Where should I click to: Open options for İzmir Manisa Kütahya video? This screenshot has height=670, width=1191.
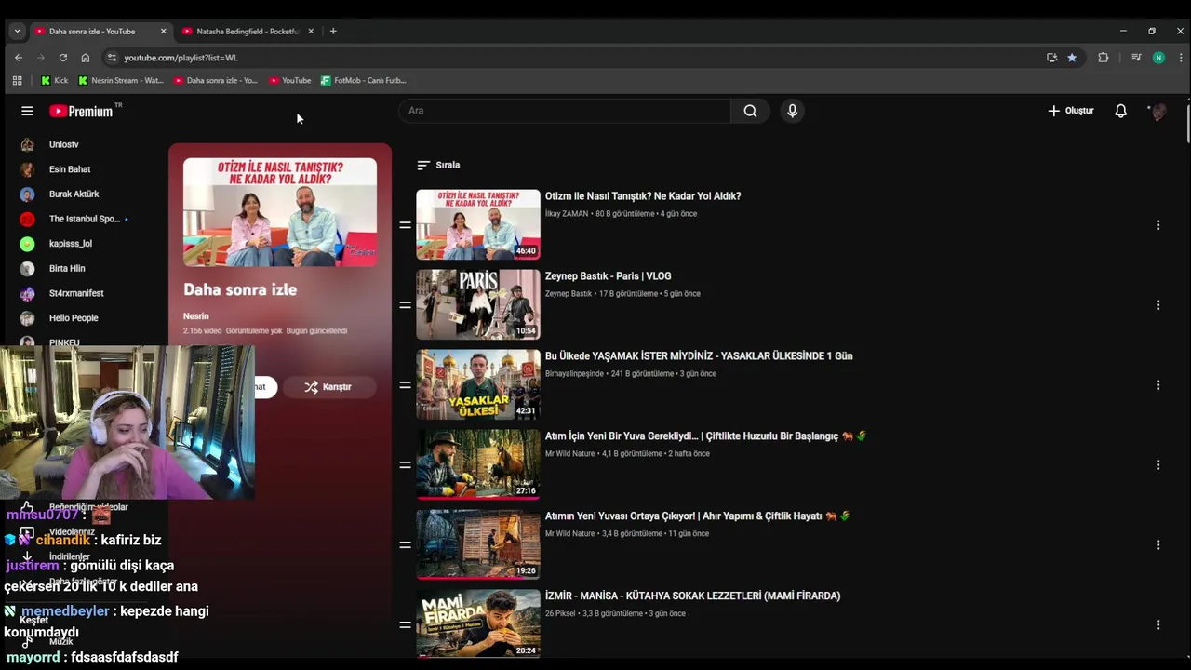pyautogui.click(x=1158, y=625)
